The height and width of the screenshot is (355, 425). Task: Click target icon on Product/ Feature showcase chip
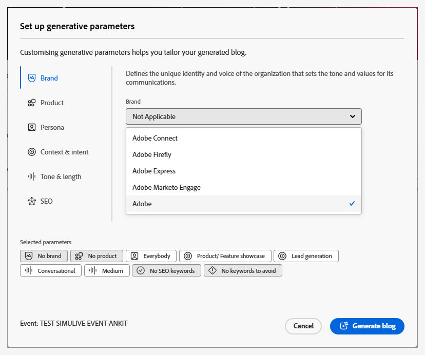click(x=188, y=256)
